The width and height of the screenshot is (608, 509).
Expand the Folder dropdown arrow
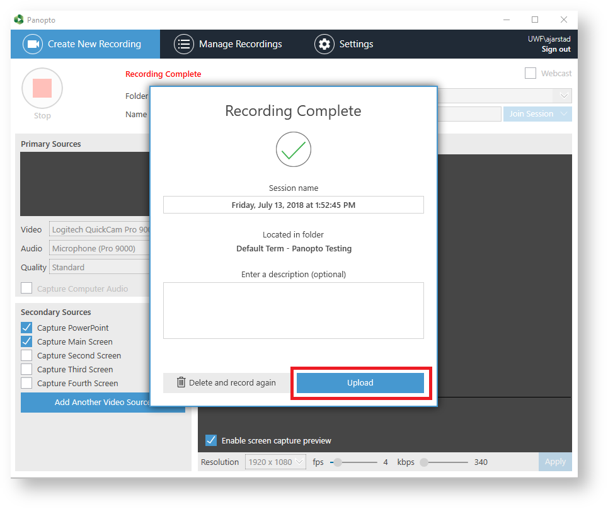(x=564, y=96)
